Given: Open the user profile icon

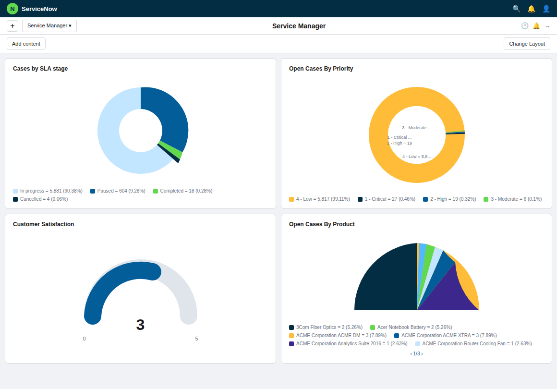Looking at the screenshot, I should click(x=546, y=9).
